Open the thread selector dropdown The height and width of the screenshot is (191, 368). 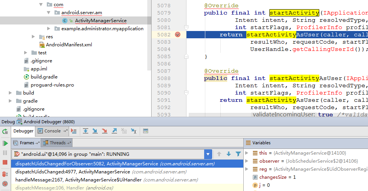coord(208,154)
